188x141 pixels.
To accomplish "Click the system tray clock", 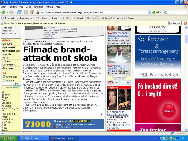I will tap(183, 138).
